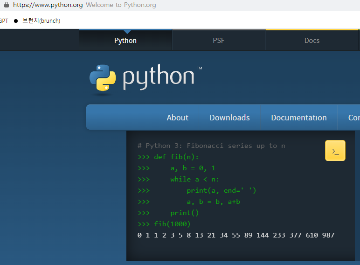This screenshot has height=265, width=360.
Task: Click the python wordmark text logo
Action: [159, 77]
